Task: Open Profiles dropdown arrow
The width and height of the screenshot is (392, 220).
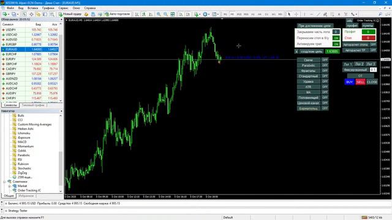Action: point(18,14)
